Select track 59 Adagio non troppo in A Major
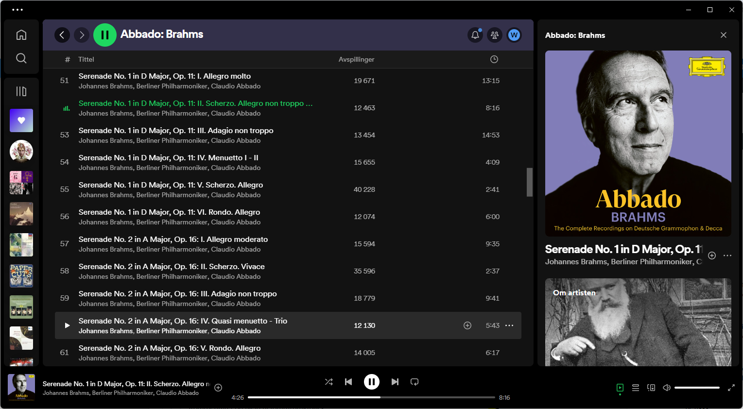743x409 pixels. coord(288,298)
